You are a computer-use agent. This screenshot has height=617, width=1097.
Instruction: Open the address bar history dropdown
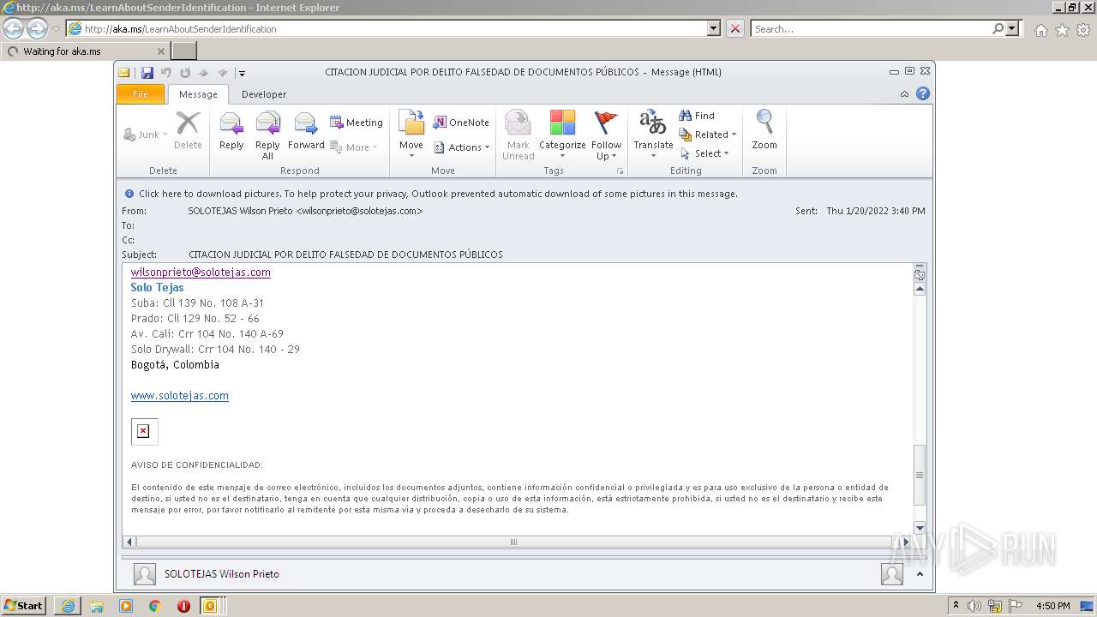pos(714,28)
